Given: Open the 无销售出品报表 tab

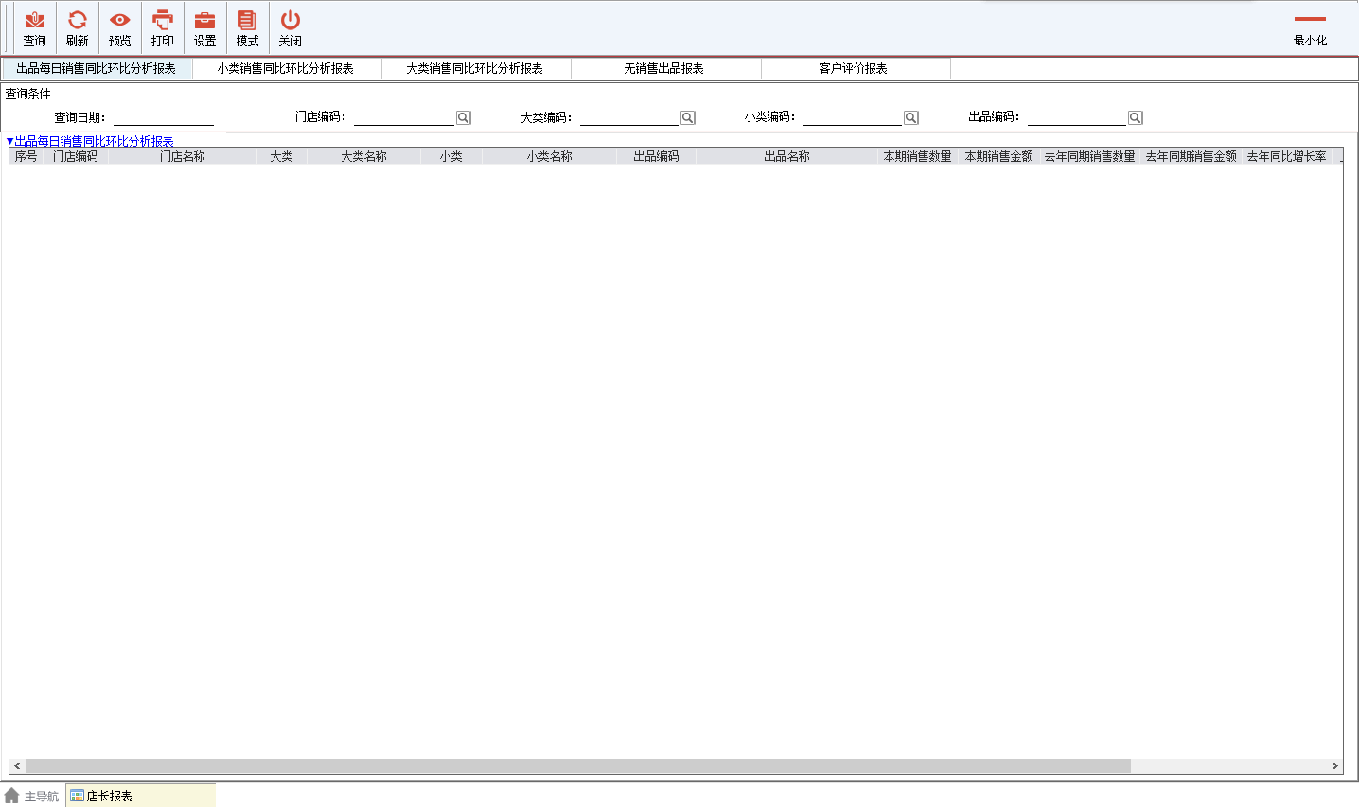Looking at the screenshot, I should click(664, 68).
